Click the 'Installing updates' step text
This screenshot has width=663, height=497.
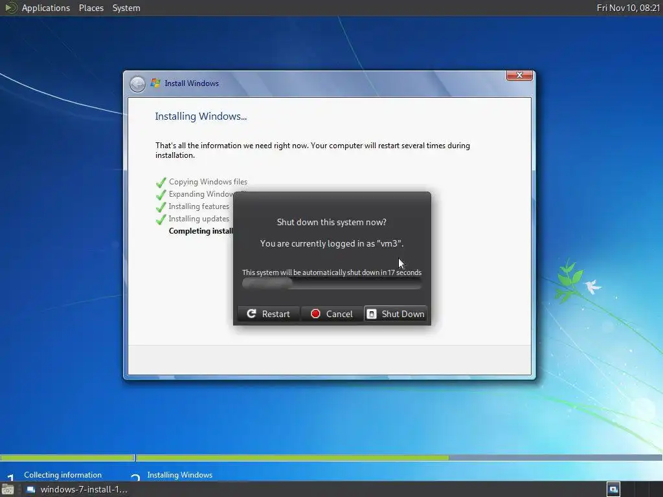(x=199, y=219)
